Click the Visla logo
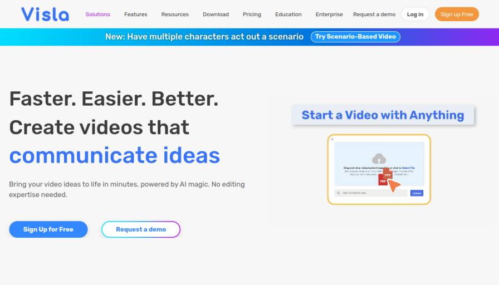Screen dimensions: 499x285 45,14
